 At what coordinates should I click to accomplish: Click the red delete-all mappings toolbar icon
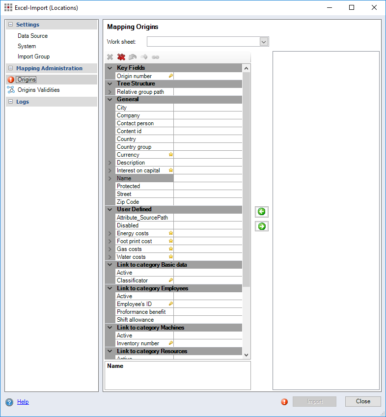(121, 57)
